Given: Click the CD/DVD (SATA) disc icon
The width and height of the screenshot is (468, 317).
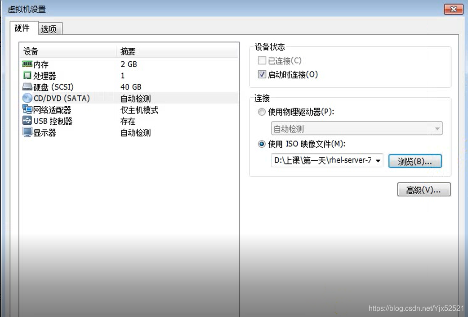Looking at the screenshot, I should tap(27, 98).
